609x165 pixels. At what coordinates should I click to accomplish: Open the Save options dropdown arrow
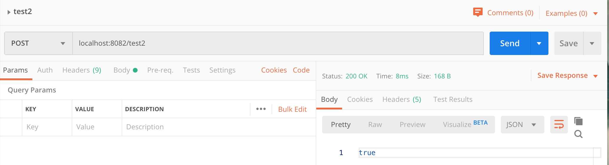(592, 43)
